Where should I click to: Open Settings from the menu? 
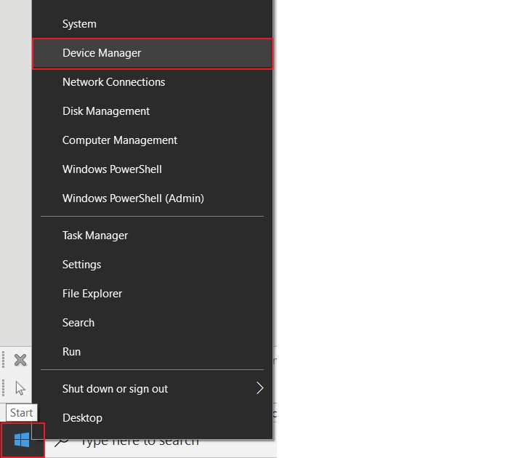(153, 265)
